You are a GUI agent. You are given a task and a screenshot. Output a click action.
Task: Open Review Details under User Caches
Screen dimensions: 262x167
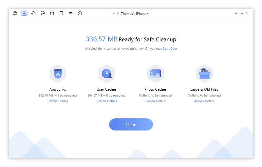point(107,101)
